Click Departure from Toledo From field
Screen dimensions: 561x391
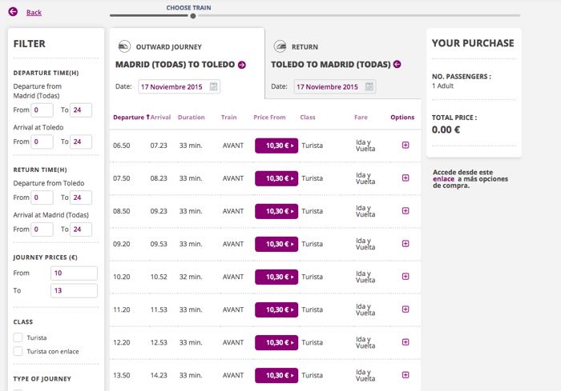(42, 197)
